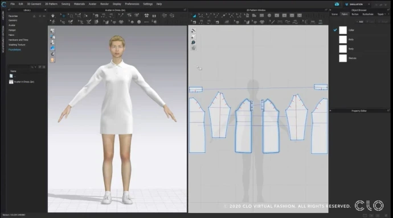Viewport: 393px width, 218px height.
Task: Switch to the Buttonhole tab in Object Browser
Action: coord(368,14)
